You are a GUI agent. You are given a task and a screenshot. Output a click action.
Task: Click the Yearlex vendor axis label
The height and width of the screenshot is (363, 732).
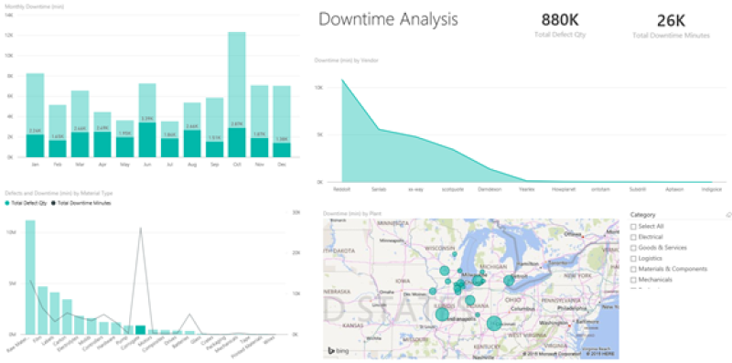[527, 189]
